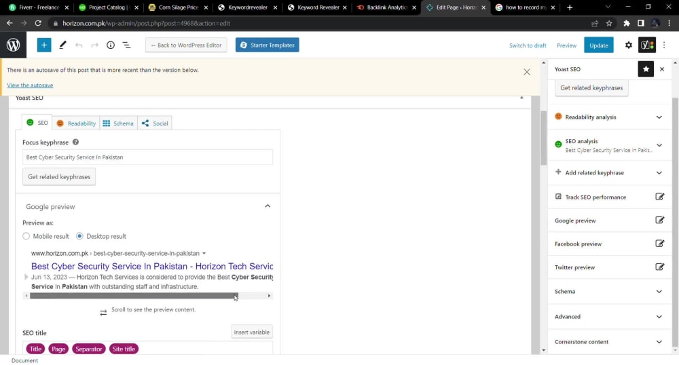This screenshot has height=365, width=679.
Task: Toggle the block inserter plus button
Action: 43,45
